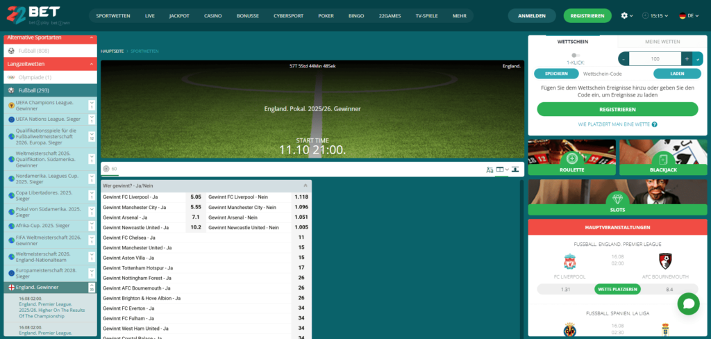The width and height of the screenshot is (711, 339).
Task: Click the stake confirm checkmark button
Action: pyautogui.click(x=698, y=59)
